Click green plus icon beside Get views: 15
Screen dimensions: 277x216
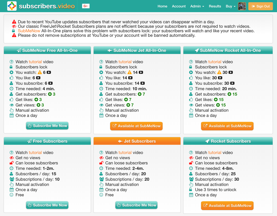pos(218,105)
